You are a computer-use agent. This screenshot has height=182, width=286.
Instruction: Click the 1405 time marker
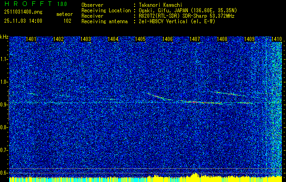click(140, 39)
